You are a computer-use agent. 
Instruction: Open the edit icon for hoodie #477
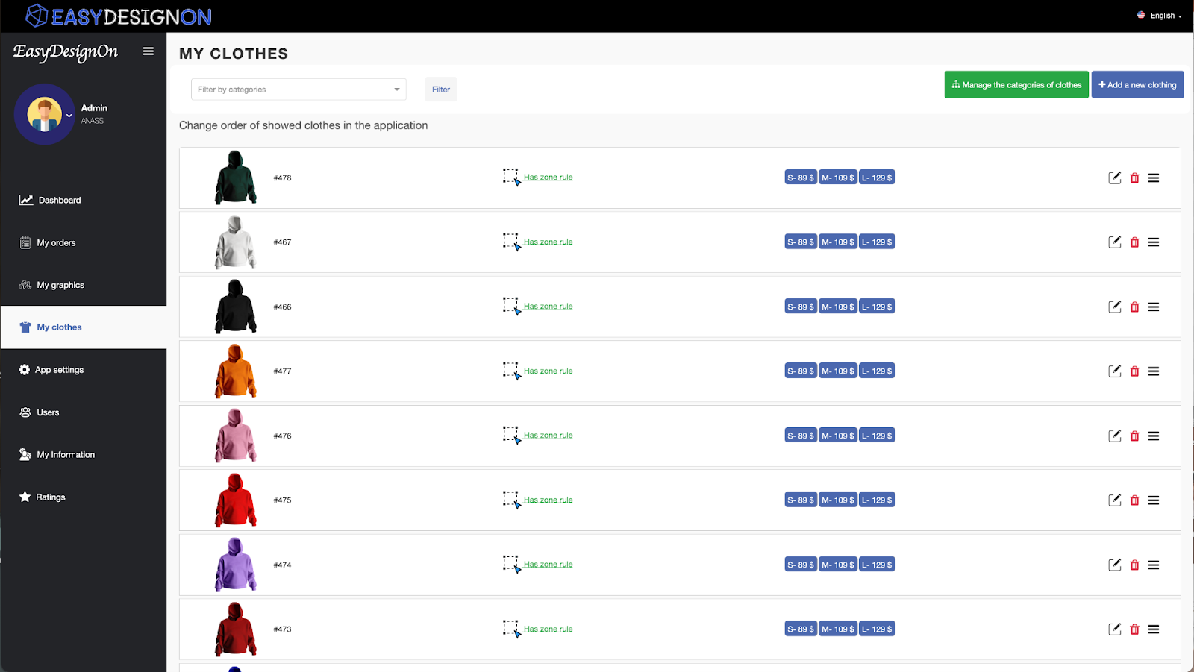pyautogui.click(x=1114, y=371)
